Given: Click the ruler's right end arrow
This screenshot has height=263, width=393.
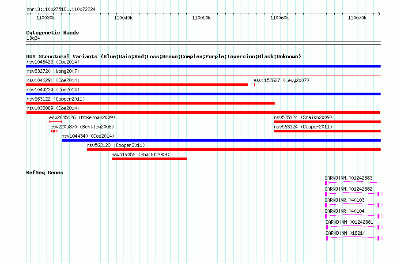Looking at the screenshot, I should 379,14.
